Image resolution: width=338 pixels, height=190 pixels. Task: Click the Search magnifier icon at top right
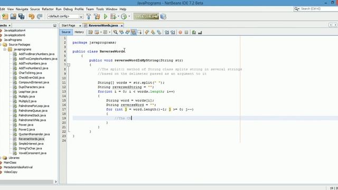click(296, 9)
